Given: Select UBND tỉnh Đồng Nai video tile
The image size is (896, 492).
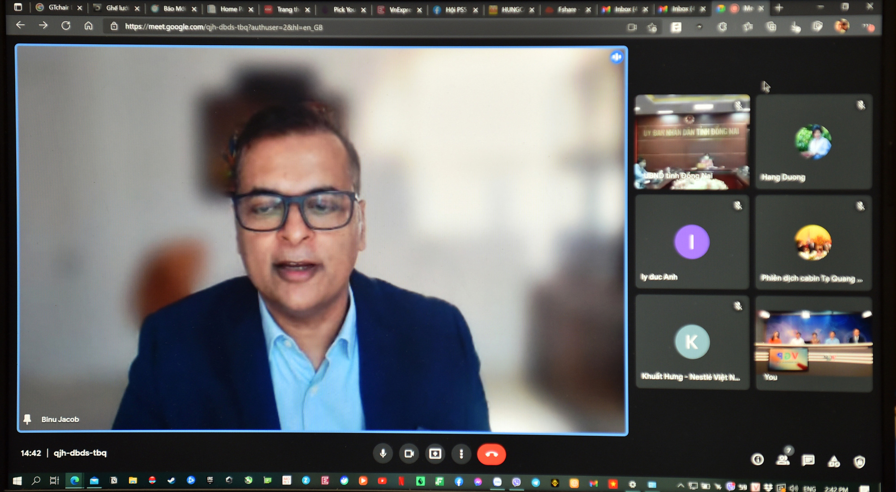Looking at the screenshot, I should (x=692, y=141).
